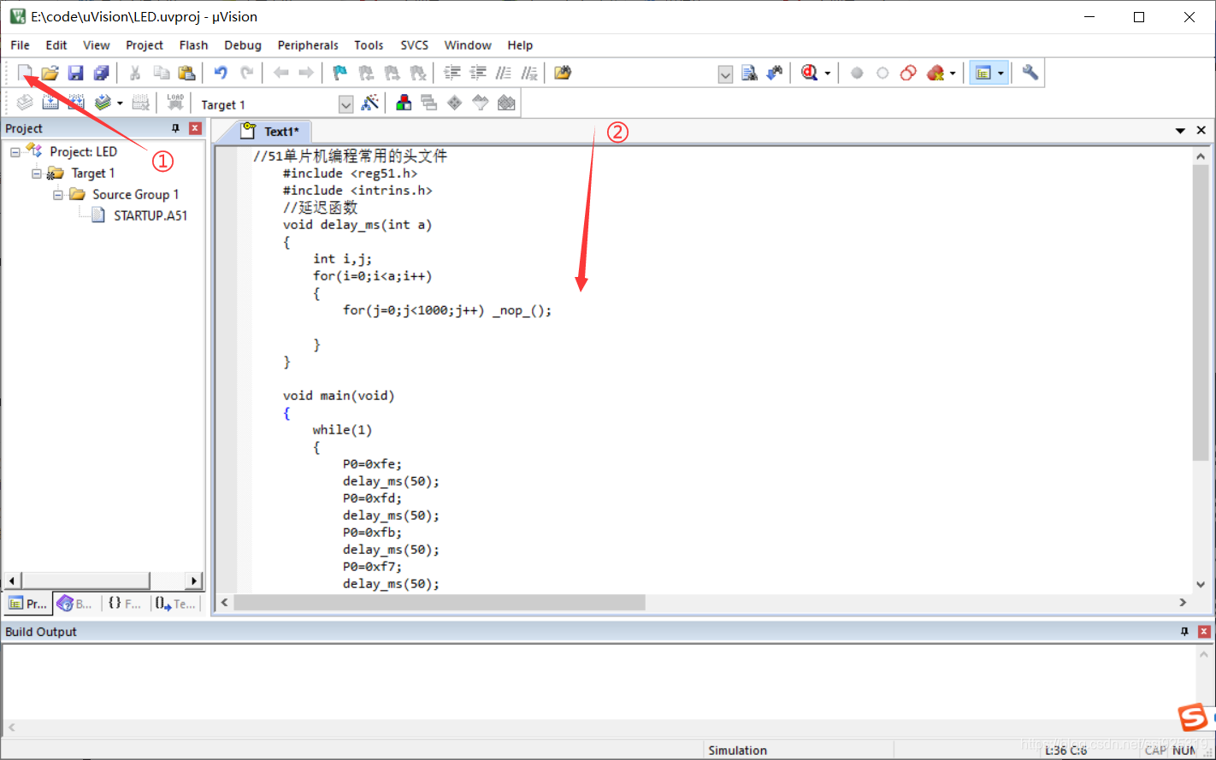Image resolution: width=1216 pixels, height=760 pixels.
Task: Collapse the Project: LED tree node
Action: click(x=15, y=152)
